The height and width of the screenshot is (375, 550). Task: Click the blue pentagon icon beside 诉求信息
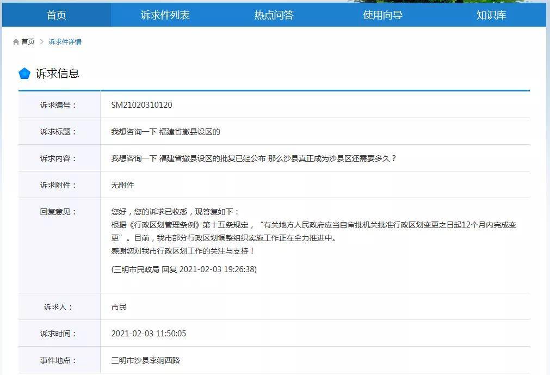24,72
